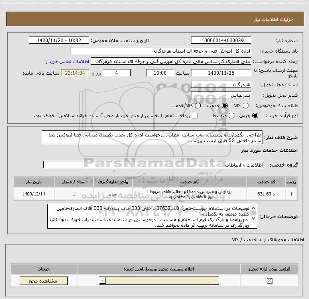Screen dimensions: 309x299
Task: Click the نام خدمت column header
Action: coord(189,182)
